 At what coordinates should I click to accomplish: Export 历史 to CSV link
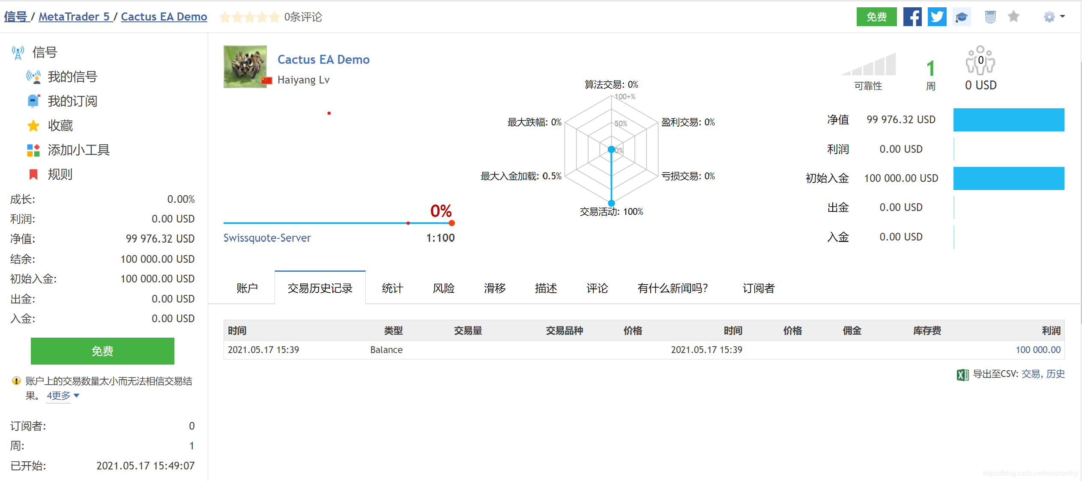tap(1055, 374)
